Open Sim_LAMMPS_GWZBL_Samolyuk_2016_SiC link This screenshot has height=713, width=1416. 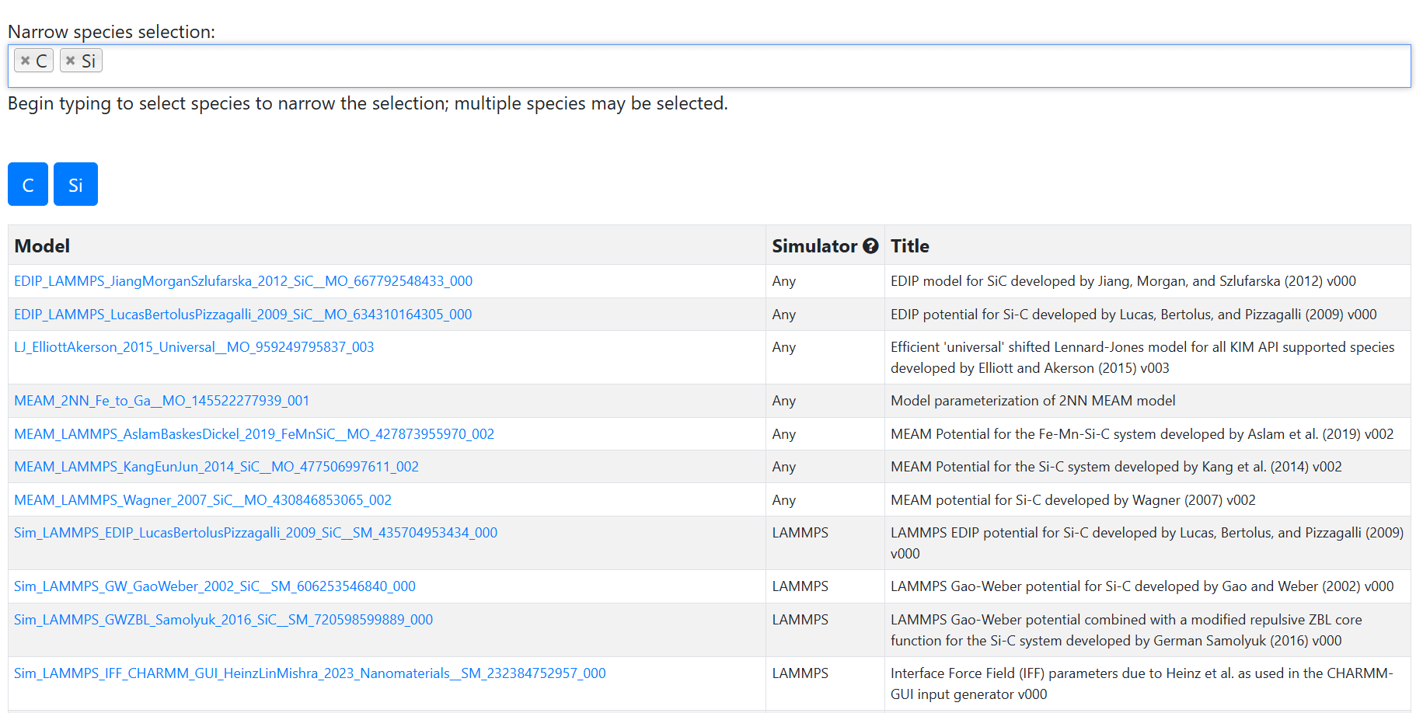click(x=224, y=620)
